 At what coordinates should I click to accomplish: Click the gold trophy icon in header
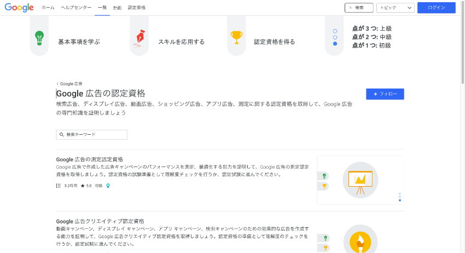236,38
